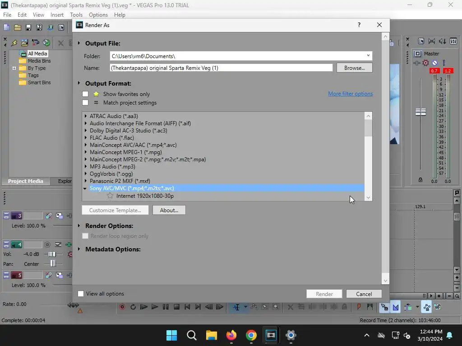This screenshot has height=346, width=462.
Task: Open the Mixing Console icon in Master bus
Action: 453,41
